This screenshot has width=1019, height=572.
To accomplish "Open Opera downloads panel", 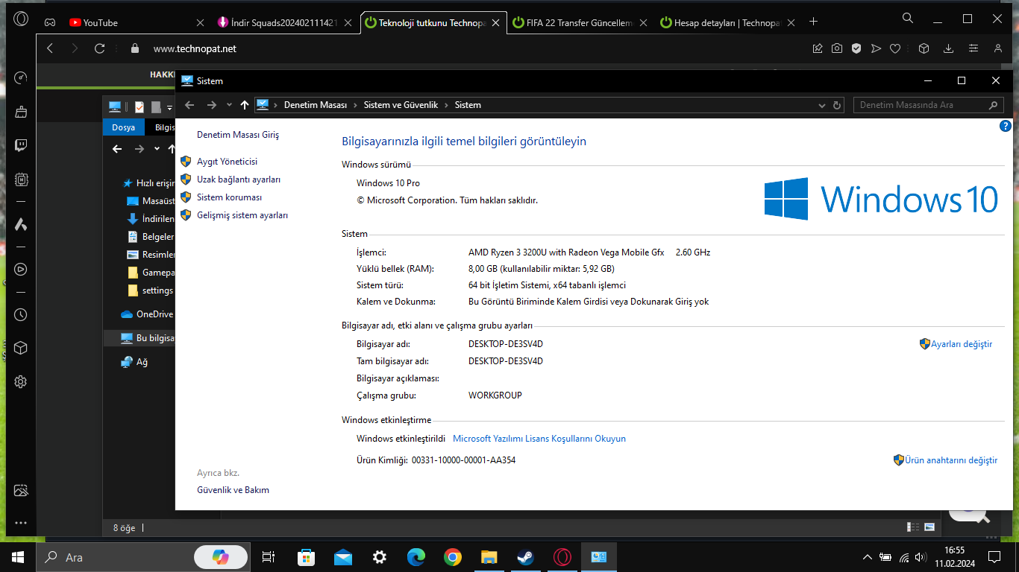I will coord(948,48).
